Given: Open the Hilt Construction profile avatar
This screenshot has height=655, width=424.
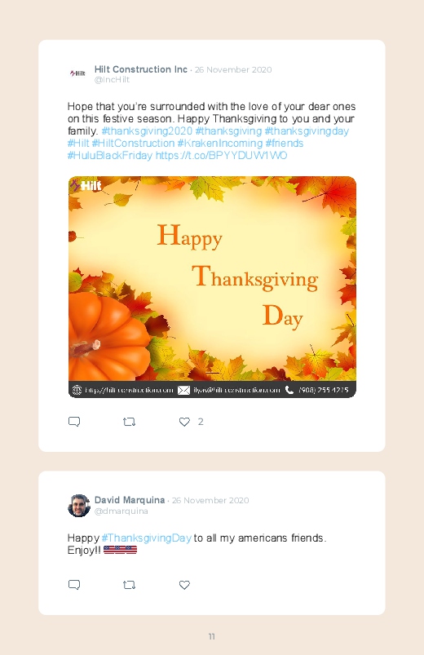Looking at the screenshot, I should point(78,73).
